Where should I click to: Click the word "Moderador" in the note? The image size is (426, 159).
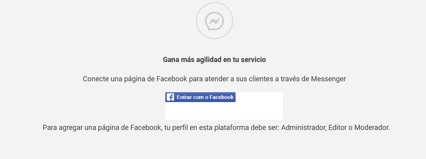coord(372,128)
